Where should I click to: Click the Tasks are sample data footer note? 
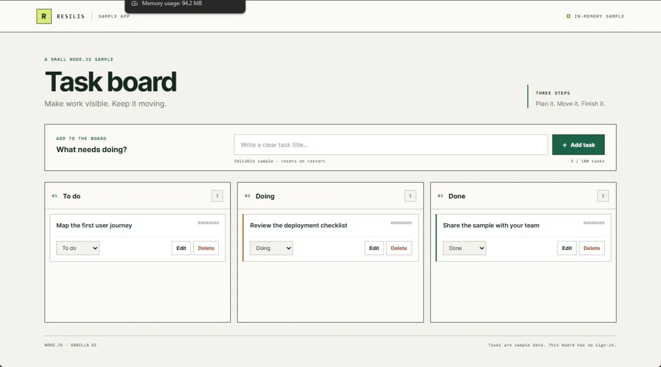552,345
